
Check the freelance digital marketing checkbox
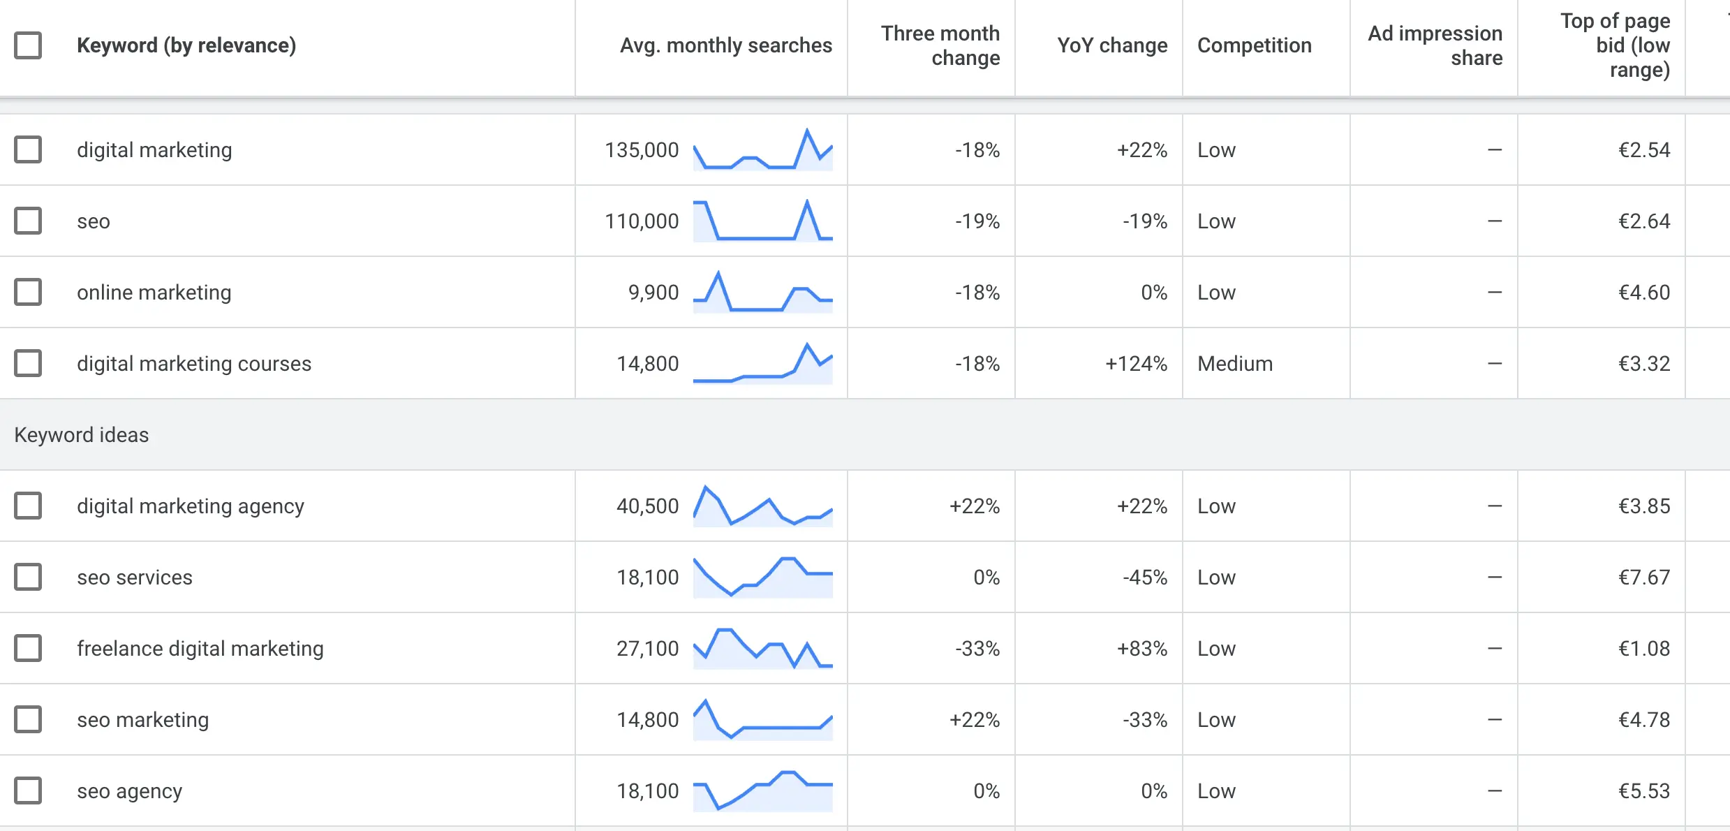pos(28,648)
